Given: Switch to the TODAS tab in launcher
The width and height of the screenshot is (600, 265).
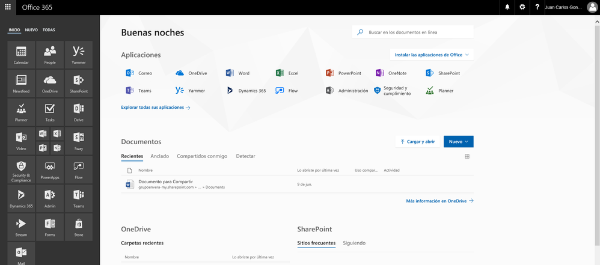Looking at the screenshot, I should click(x=49, y=30).
